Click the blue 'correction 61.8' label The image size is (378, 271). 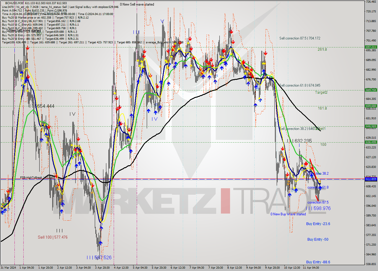(318, 187)
